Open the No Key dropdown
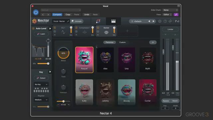This screenshot has width=213, height=120. pyautogui.click(x=41, y=84)
